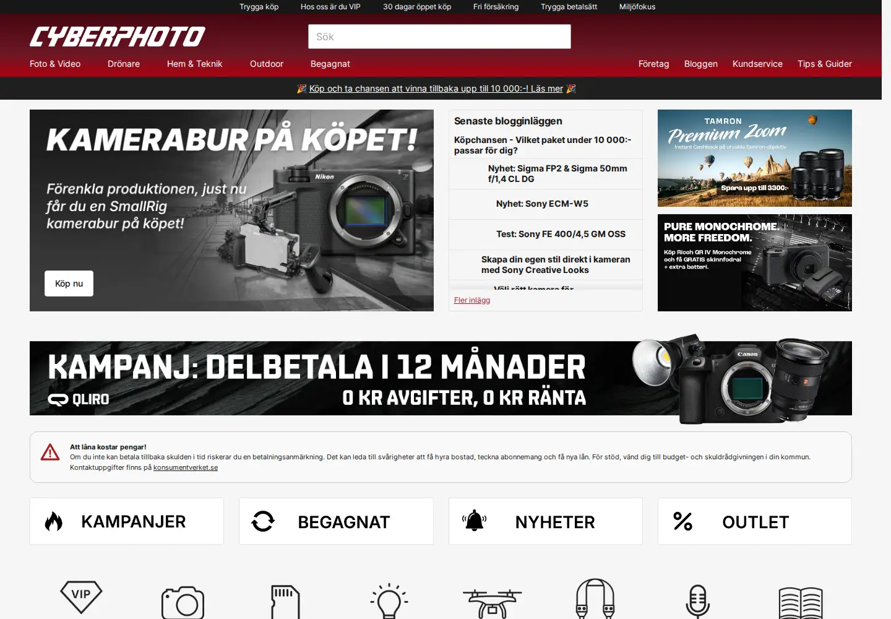Screen dimensions: 891x619
Task: Open the light bulb lighting icon
Action: tap(389, 601)
